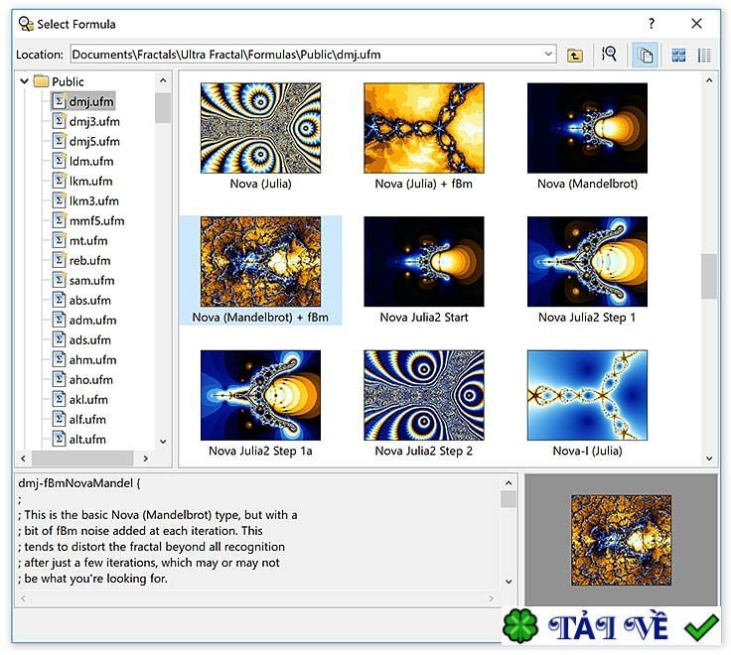Viewport: 731px width, 655px height.
Task: Select the Nova (Julia) formula thumbnail
Action: pos(260,129)
